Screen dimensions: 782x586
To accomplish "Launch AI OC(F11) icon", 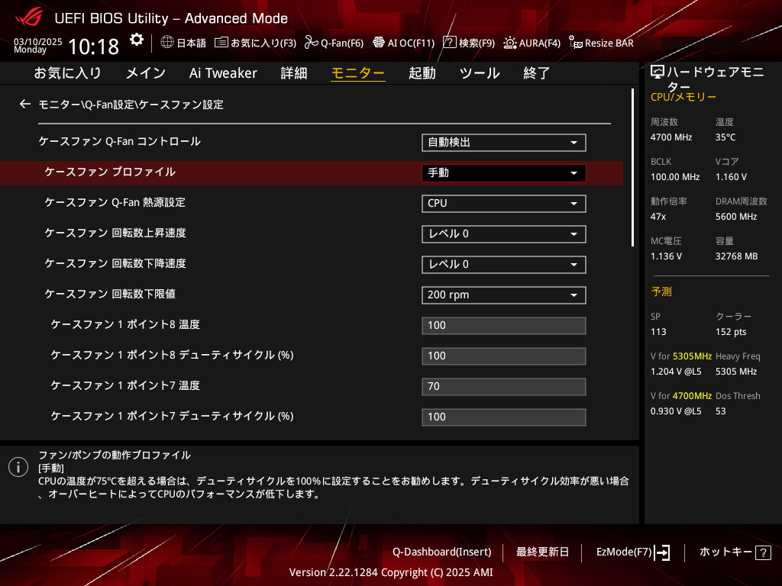I will [x=379, y=43].
